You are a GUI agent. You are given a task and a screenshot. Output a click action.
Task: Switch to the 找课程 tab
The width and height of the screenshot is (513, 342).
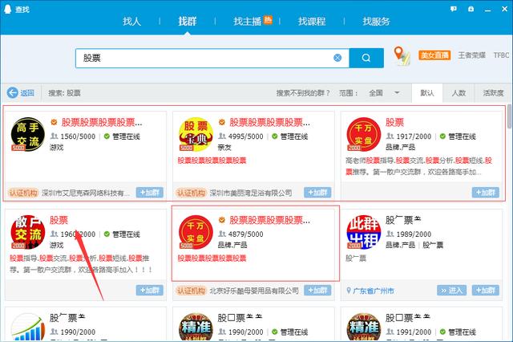click(312, 22)
